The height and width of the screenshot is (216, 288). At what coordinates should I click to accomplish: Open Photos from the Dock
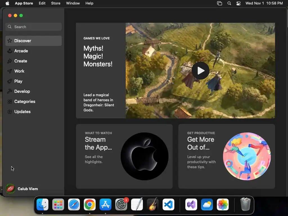click(x=223, y=204)
